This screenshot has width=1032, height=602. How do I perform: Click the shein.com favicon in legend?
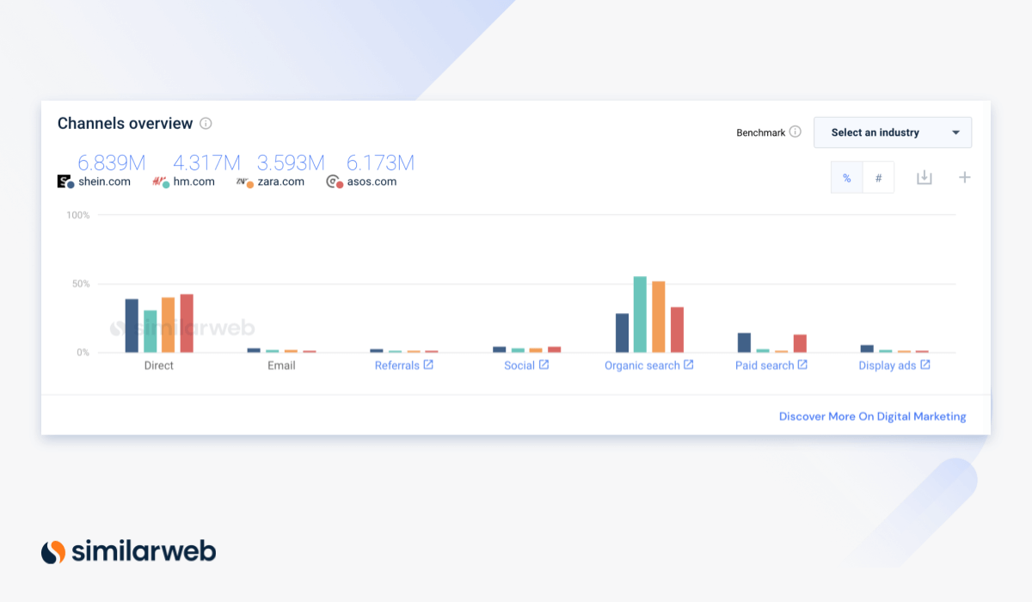click(x=64, y=181)
